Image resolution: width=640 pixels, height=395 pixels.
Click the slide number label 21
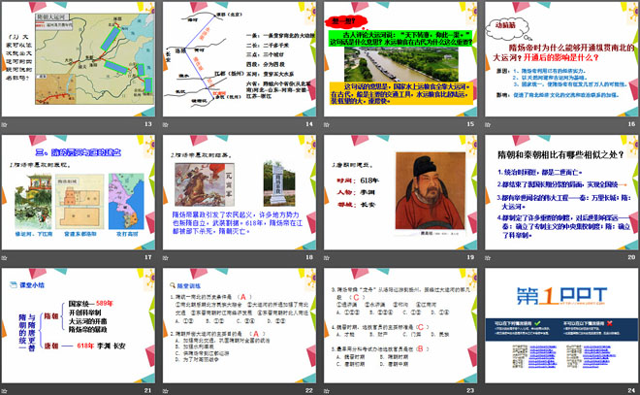pyautogui.click(x=148, y=390)
